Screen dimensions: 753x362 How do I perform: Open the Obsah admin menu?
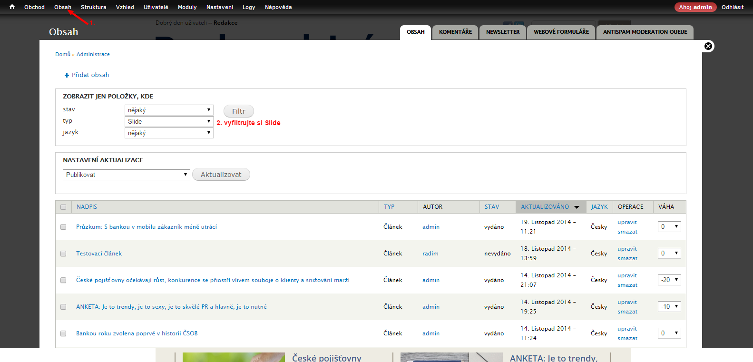click(x=63, y=7)
